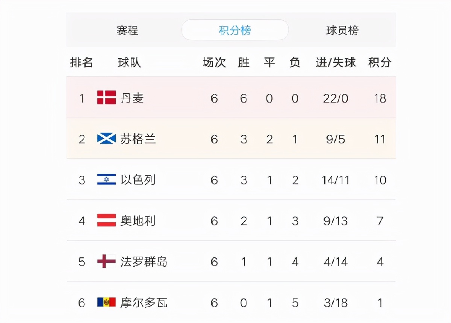This screenshot has width=451, height=323.
Task: Open team 丹麦 from the standings
Action: 132,98
